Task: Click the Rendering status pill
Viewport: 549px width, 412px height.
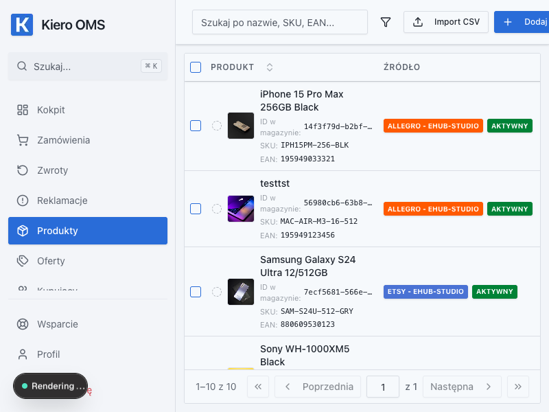Action: pyautogui.click(x=50, y=386)
